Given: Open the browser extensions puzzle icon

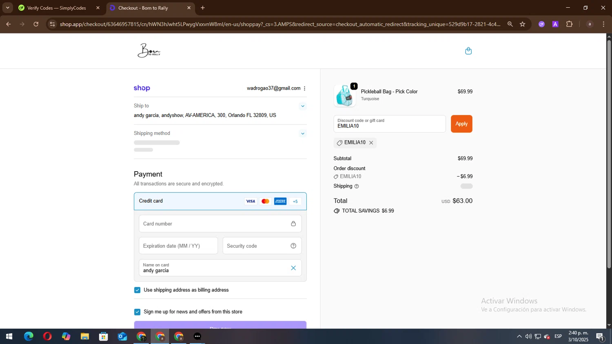Looking at the screenshot, I should [570, 24].
